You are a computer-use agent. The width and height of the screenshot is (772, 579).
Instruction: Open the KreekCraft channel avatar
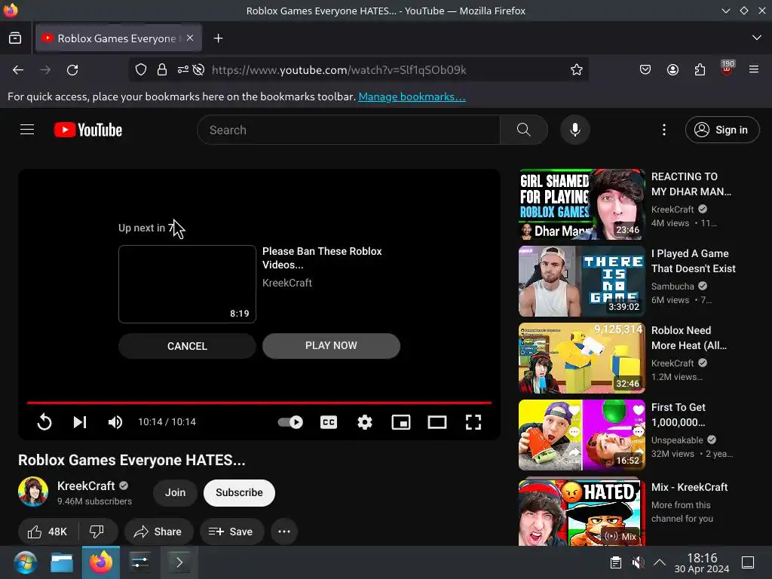33,492
